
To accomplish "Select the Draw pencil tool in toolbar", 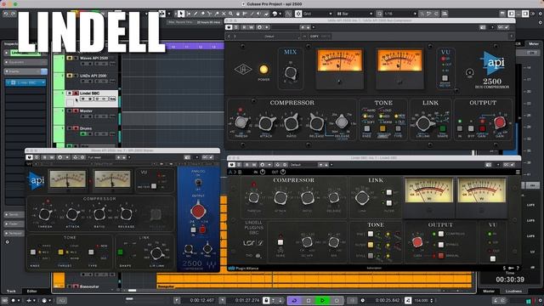I will pyautogui.click(x=195, y=14).
